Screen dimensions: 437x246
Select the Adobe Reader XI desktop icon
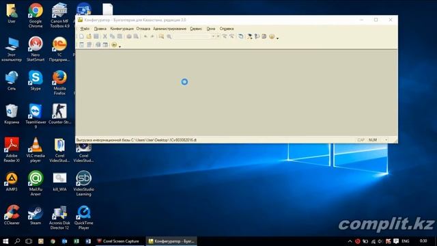click(x=12, y=150)
